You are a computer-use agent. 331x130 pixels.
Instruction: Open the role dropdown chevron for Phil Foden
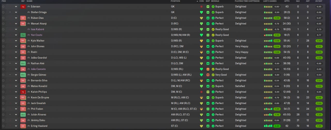[x=16, y=109]
